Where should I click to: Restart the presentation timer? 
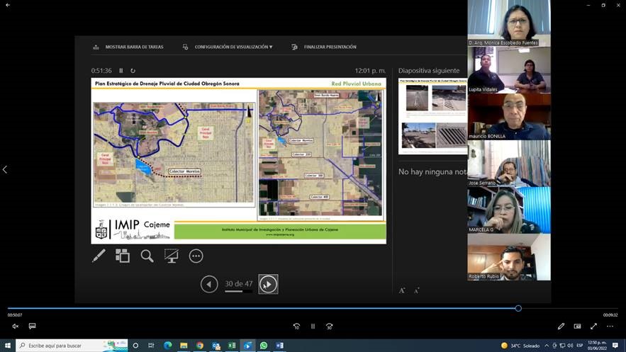point(133,71)
